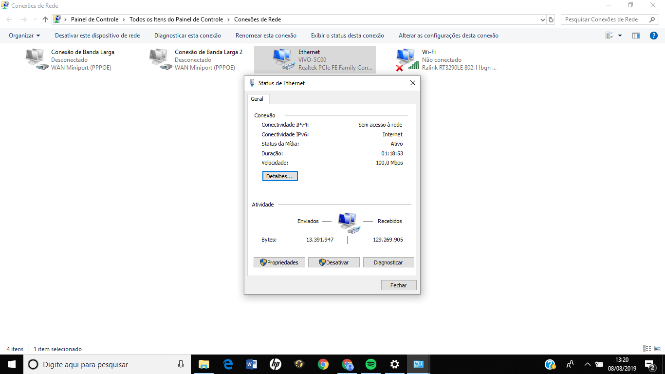Open second Chrome profile taskbar icon

coord(347,364)
